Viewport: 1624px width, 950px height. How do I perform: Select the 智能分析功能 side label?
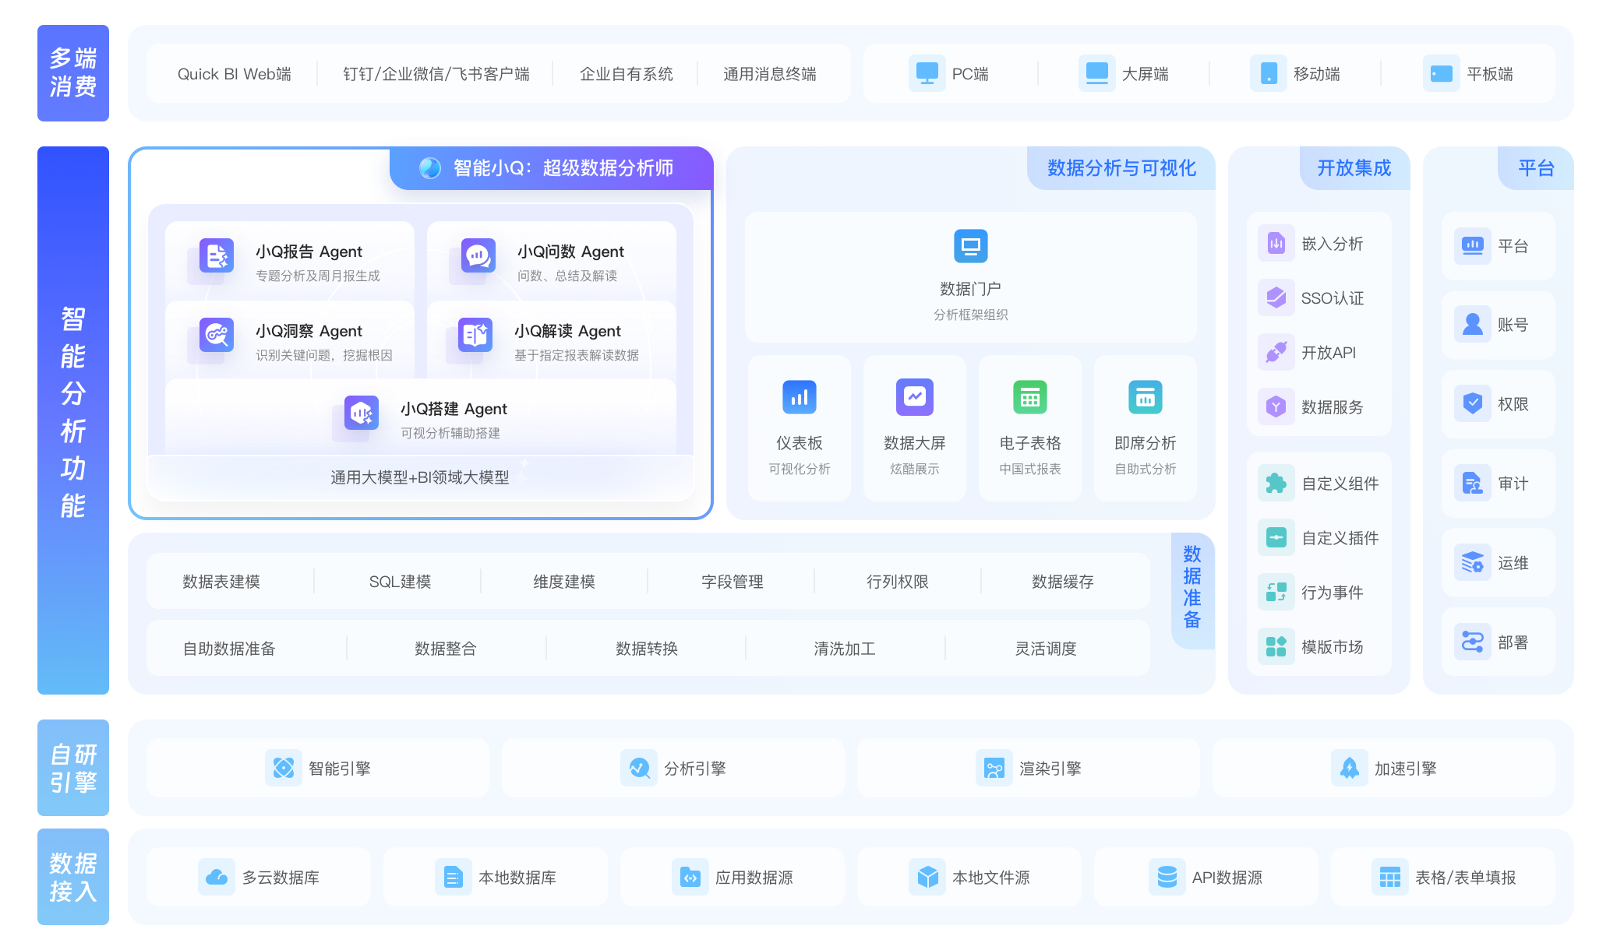tap(73, 420)
